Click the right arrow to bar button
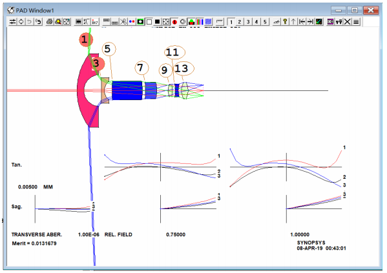Viewport: 387px width, 273px height. coord(310,22)
